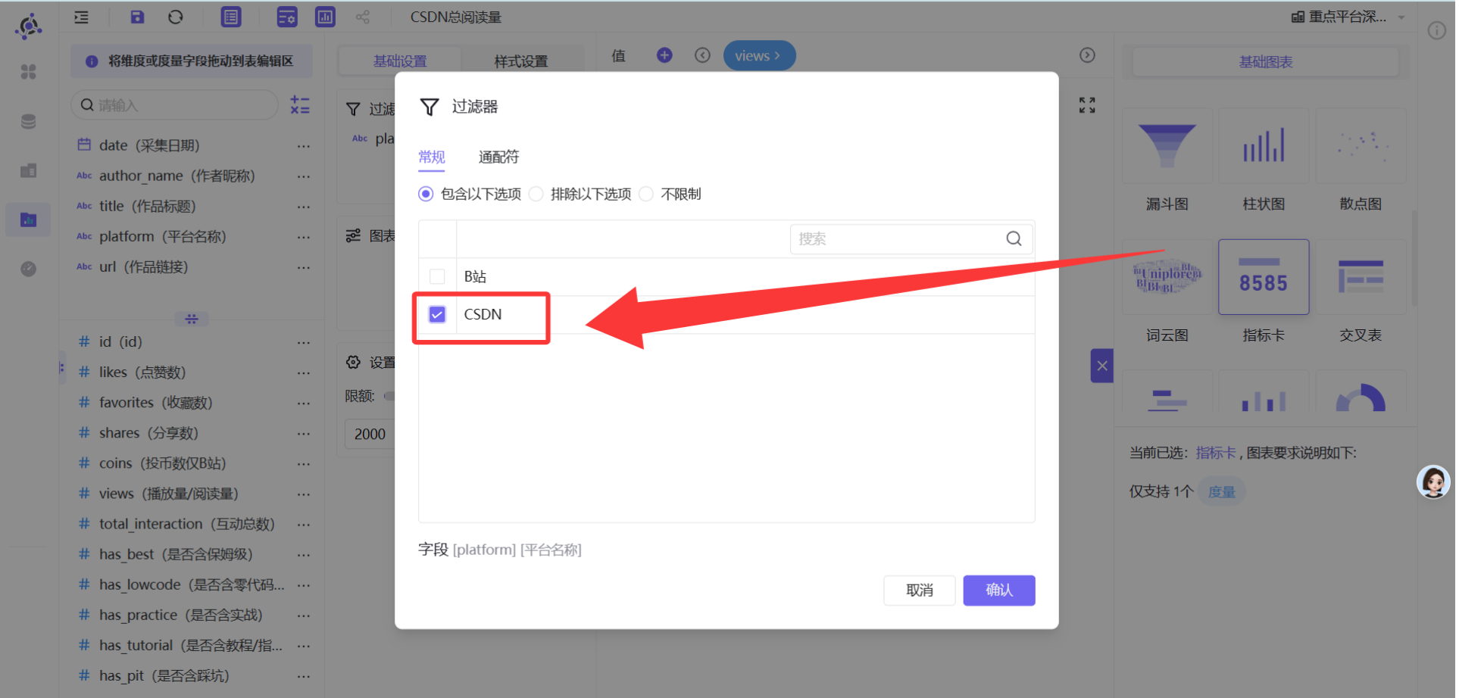Open options for title (作品标题) field

(x=304, y=207)
